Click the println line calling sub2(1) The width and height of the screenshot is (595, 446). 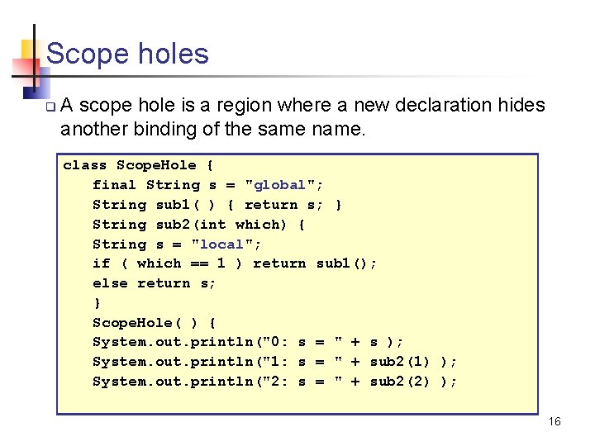[x=274, y=362]
